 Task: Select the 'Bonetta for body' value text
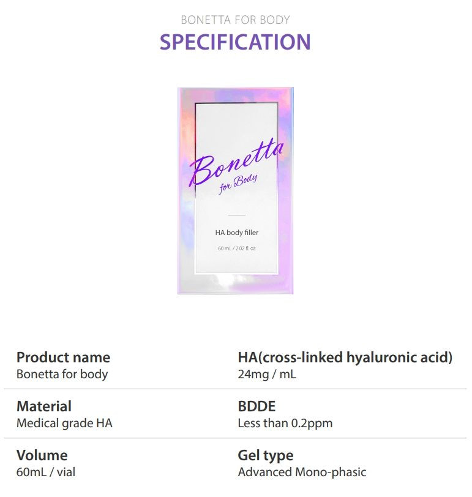62,374
